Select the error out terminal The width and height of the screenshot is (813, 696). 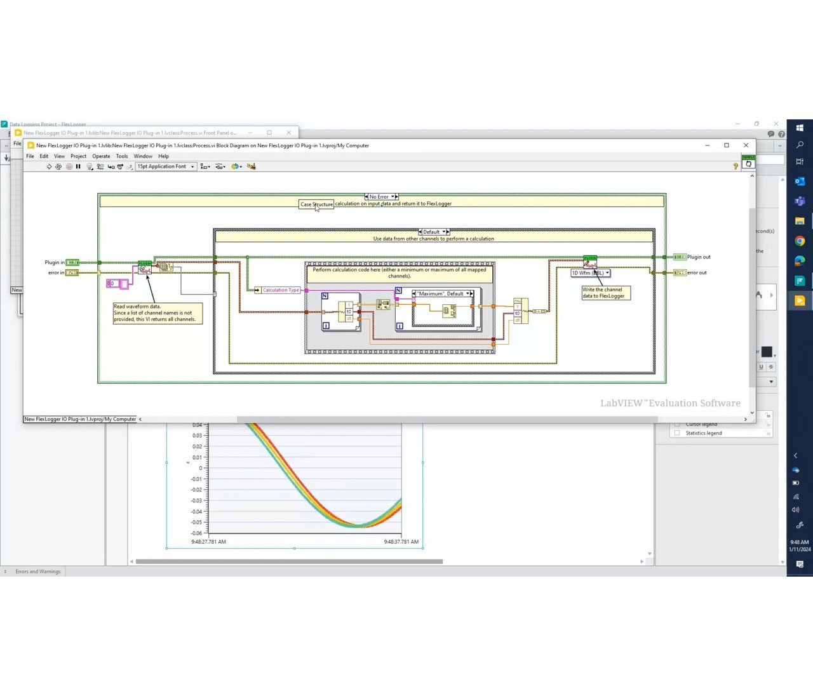[x=680, y=272]
